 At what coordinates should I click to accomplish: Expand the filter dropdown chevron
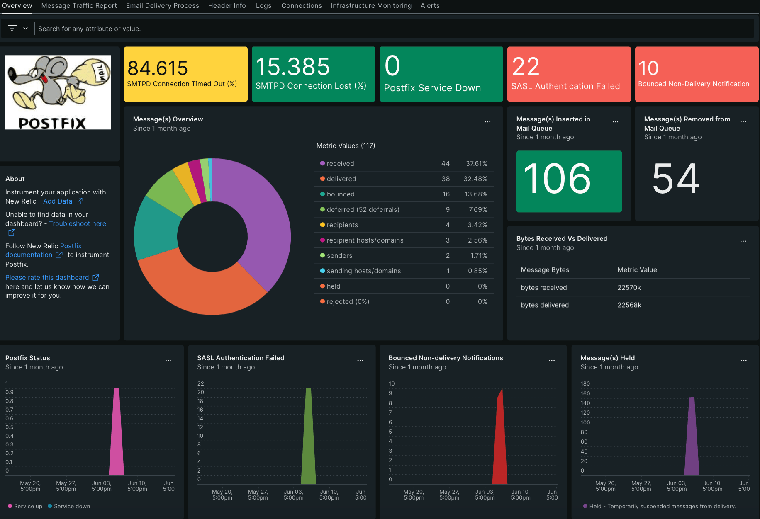[25, 28]
